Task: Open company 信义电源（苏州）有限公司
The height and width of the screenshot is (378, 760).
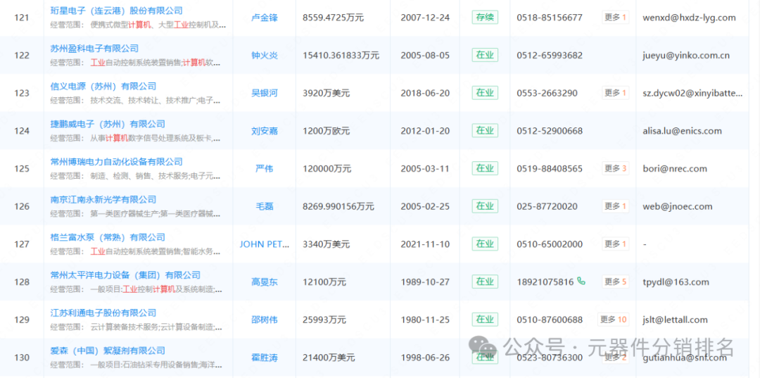Action: point(103,86)
